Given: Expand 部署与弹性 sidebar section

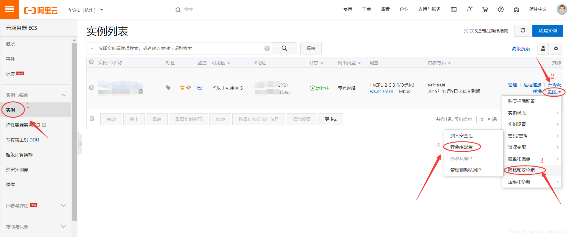Looking at the screenshot, I should (63, 205).
